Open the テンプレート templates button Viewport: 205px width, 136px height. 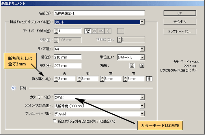(180, 31)
